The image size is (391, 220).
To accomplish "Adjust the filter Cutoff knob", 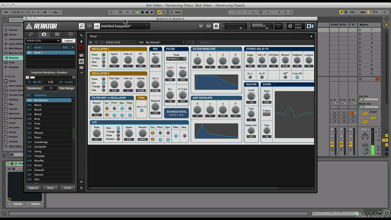I will point(170,74).
